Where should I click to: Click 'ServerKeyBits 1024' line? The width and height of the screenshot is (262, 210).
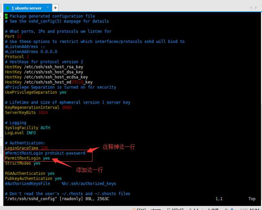point(26,113)
